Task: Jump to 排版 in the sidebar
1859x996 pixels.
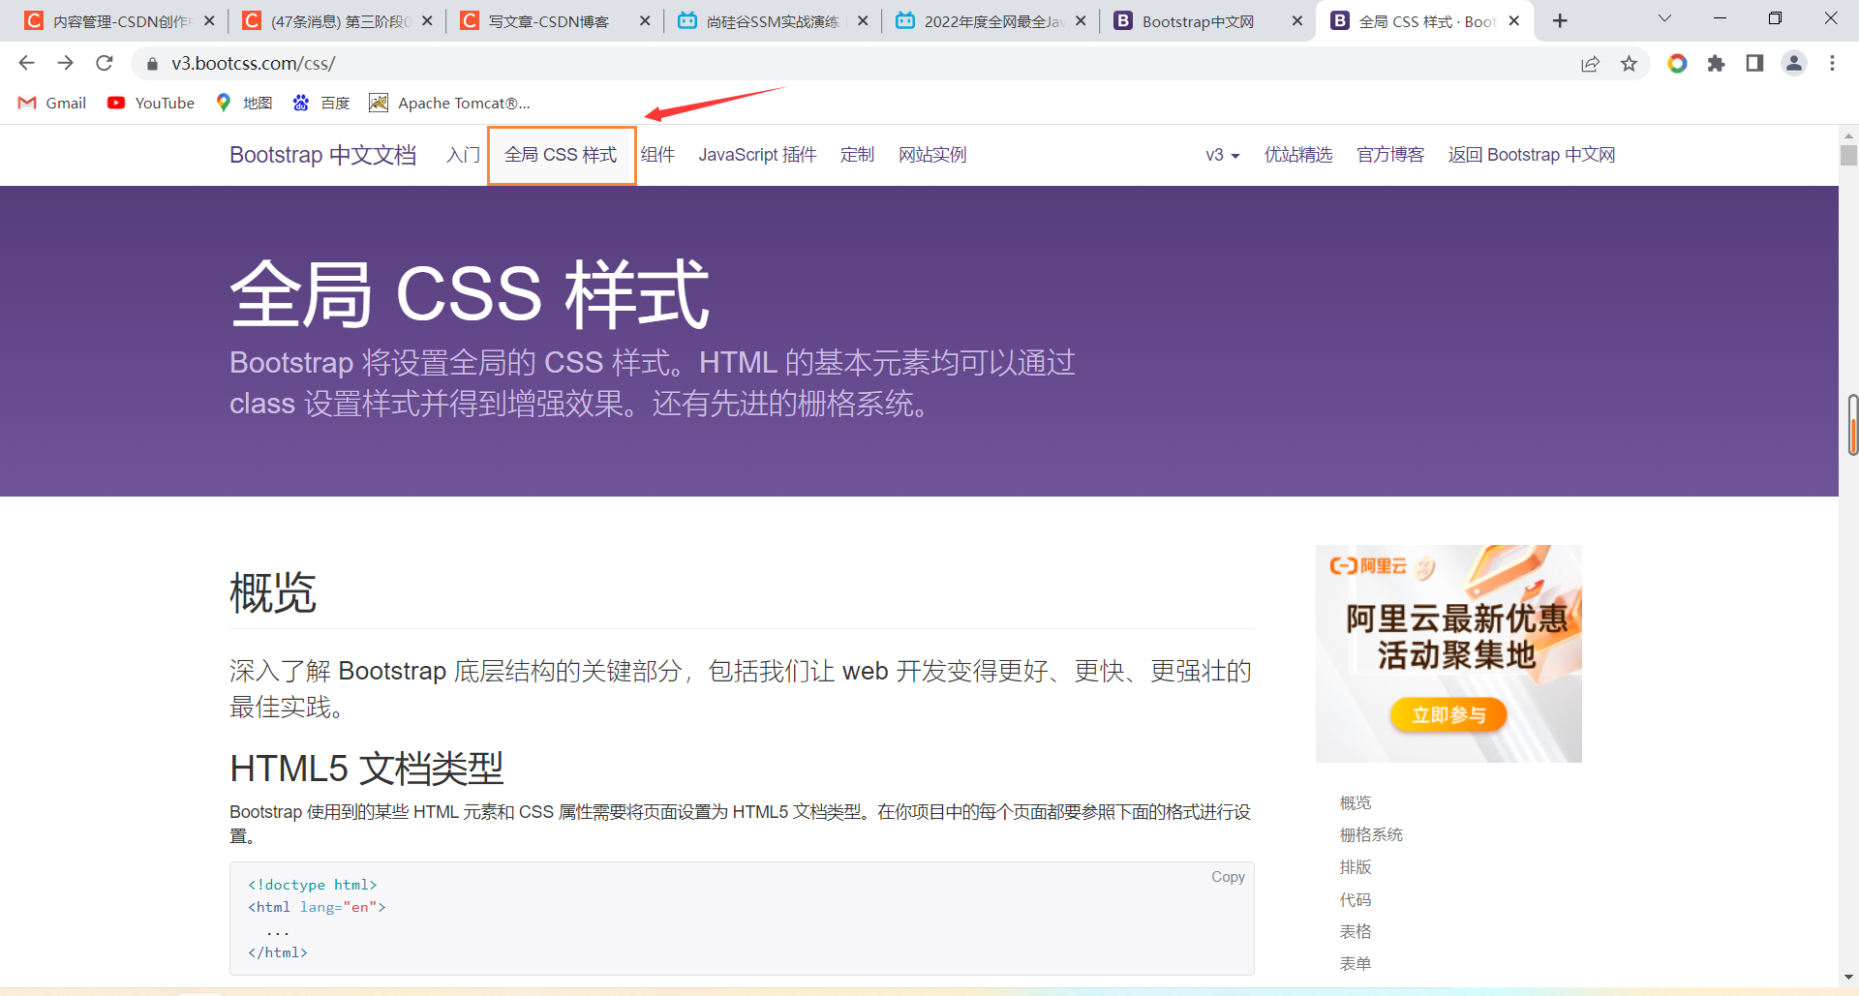Action: pos(1356,867)
